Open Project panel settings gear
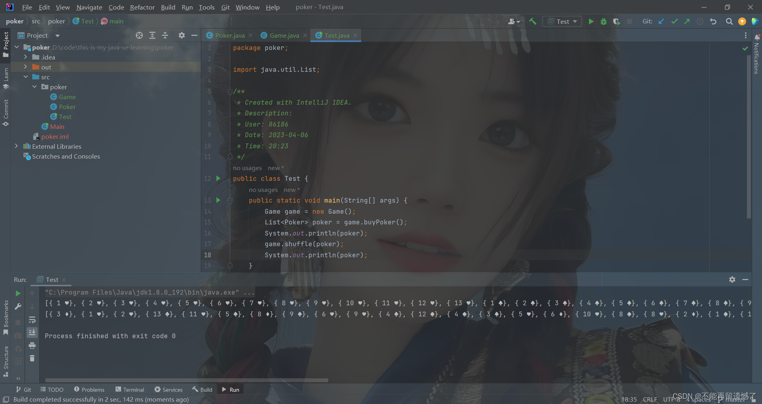The height and width of the screenshot is (404, 762). coord(182,35)
